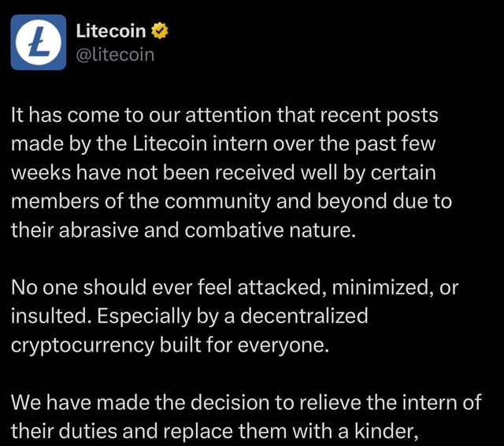The width and height of the screenshot is (504, 446).
Task: Click the paragraph starting "No one should"
Action: [x=235, y=316]
